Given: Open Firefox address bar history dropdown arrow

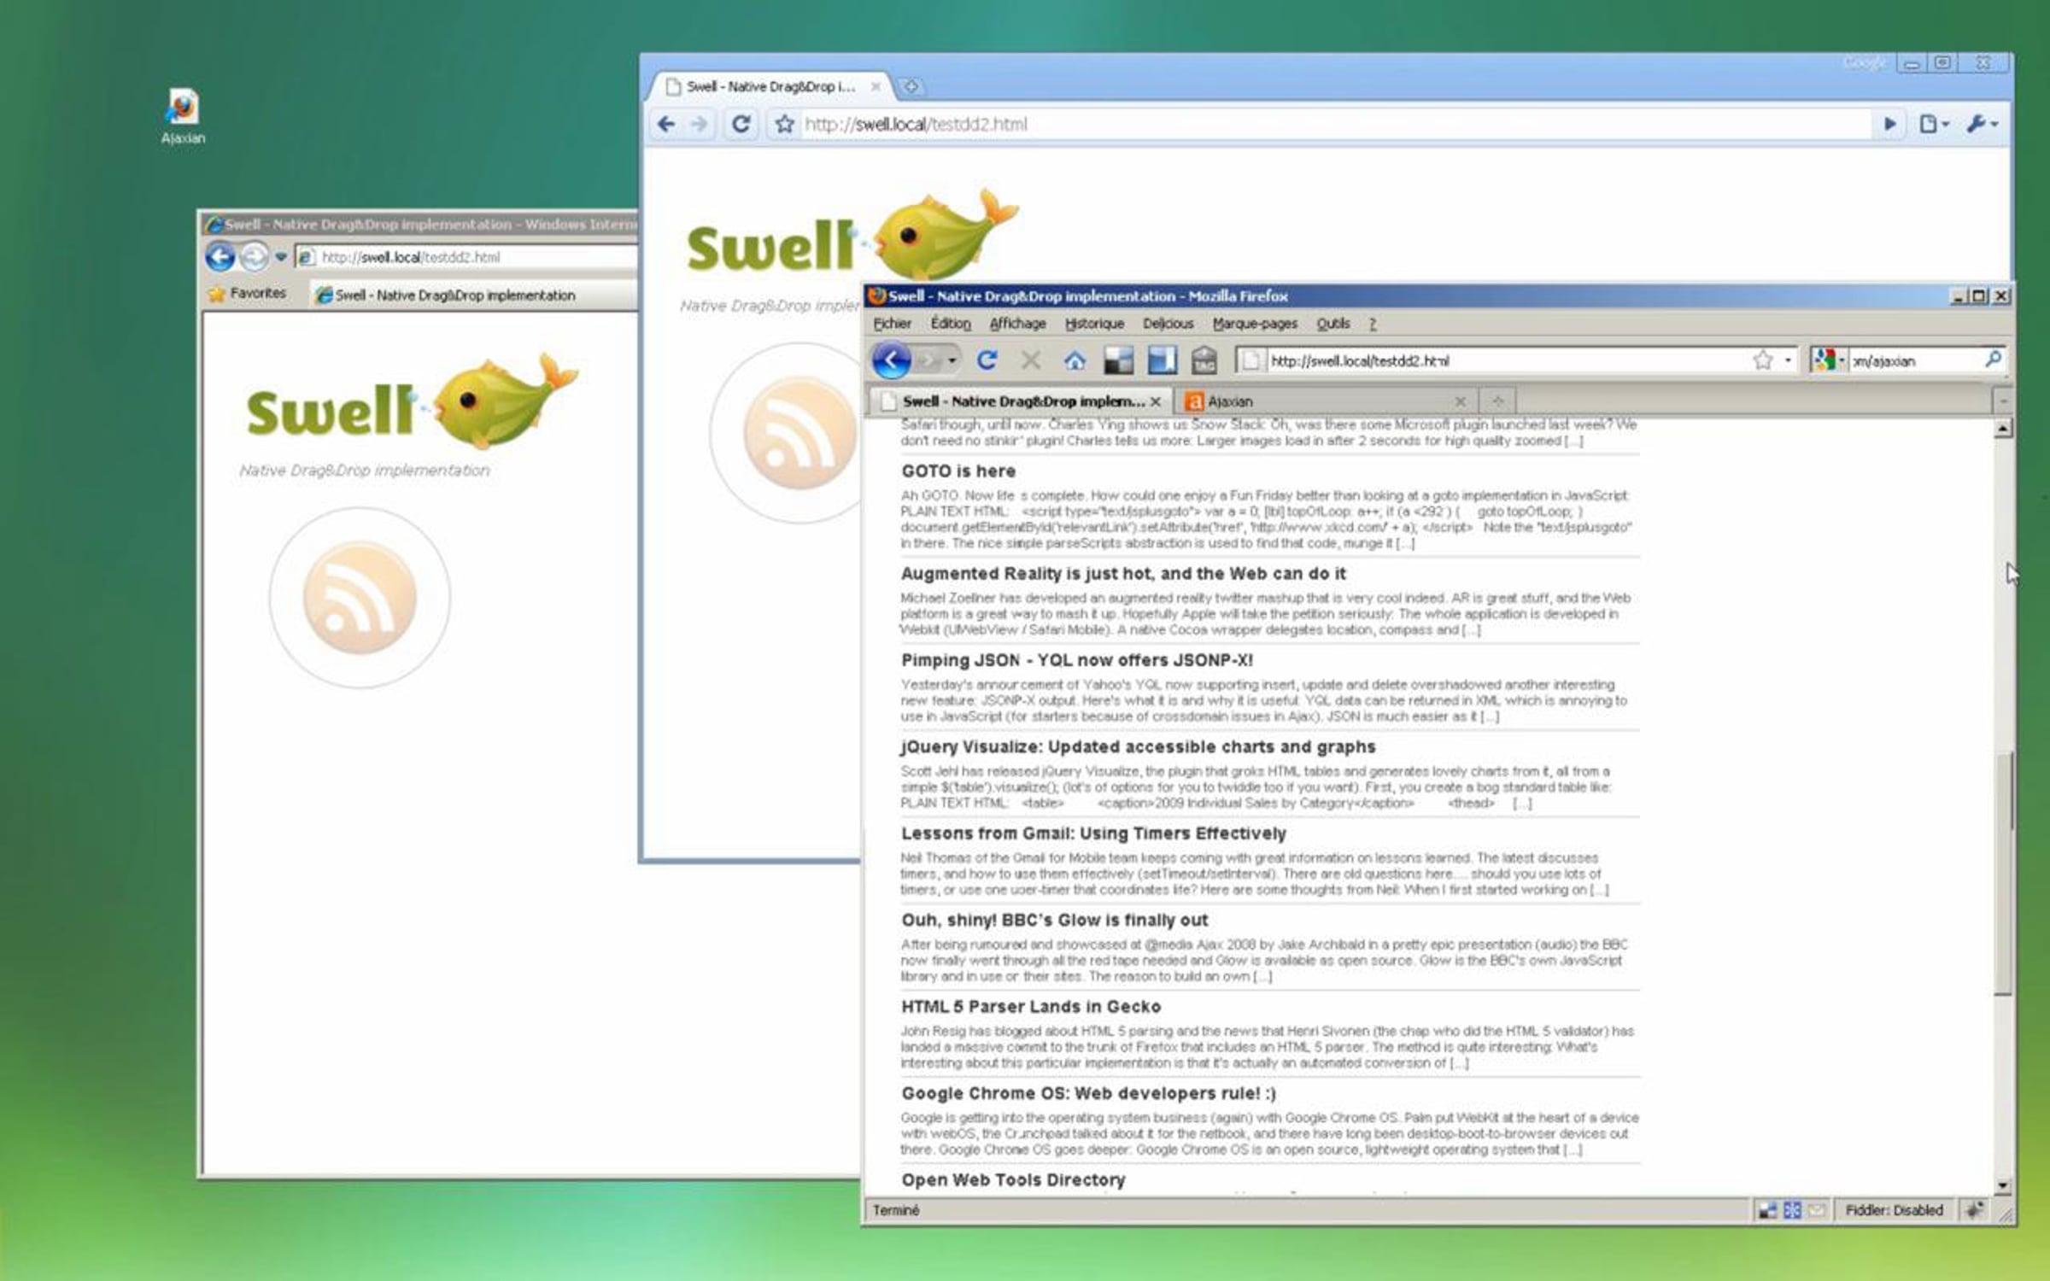Looking at the screenshot, I should (1788, 360).
